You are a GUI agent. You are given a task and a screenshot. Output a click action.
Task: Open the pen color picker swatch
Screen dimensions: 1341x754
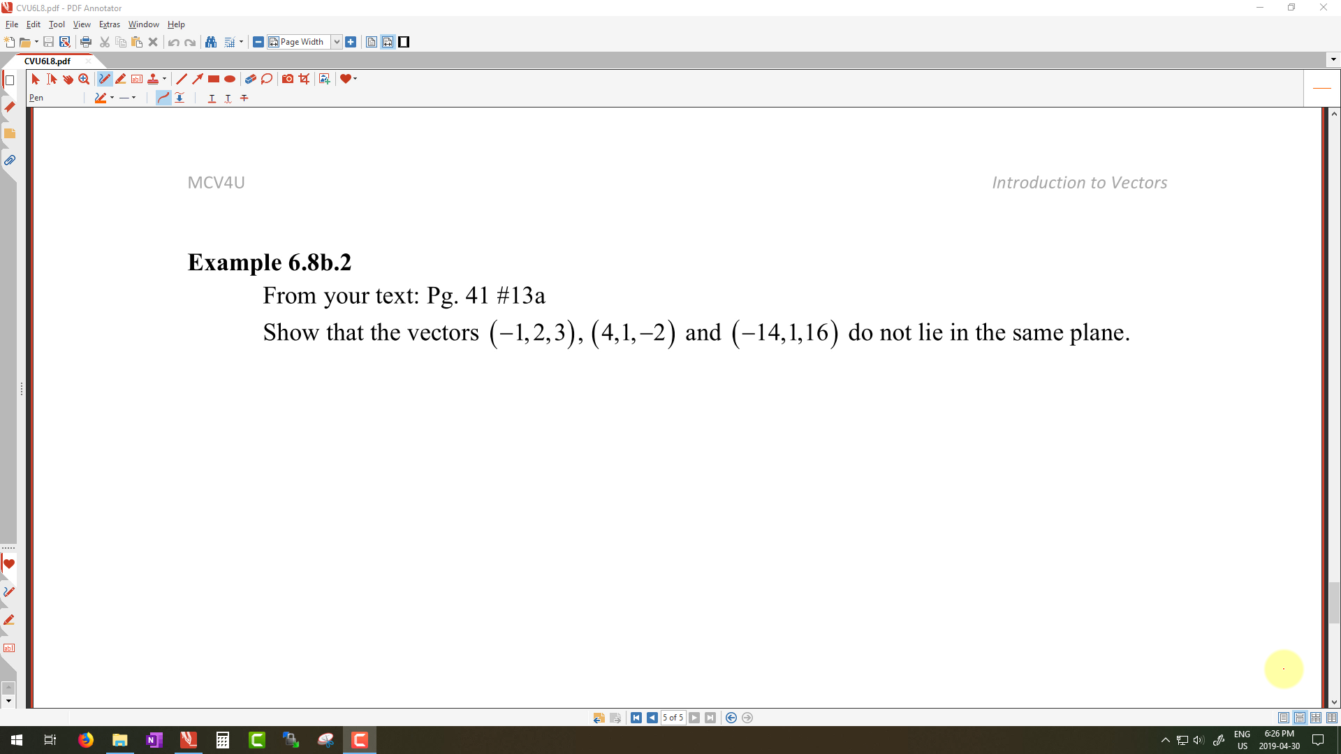(x=101, y=98)
